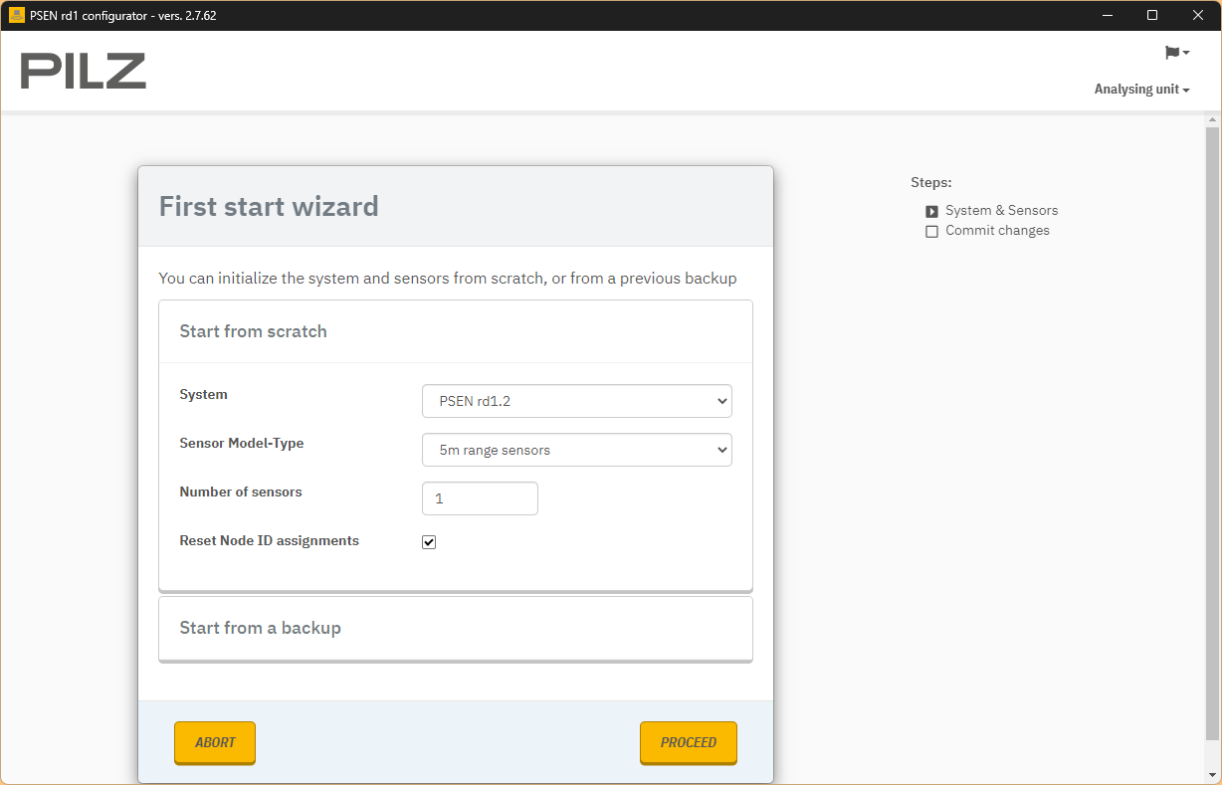
Task: Maximize the configurator window
Action: (1152, 15)
